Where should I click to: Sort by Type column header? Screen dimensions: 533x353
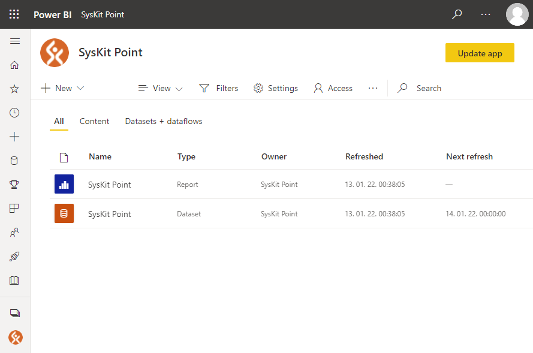186,156
